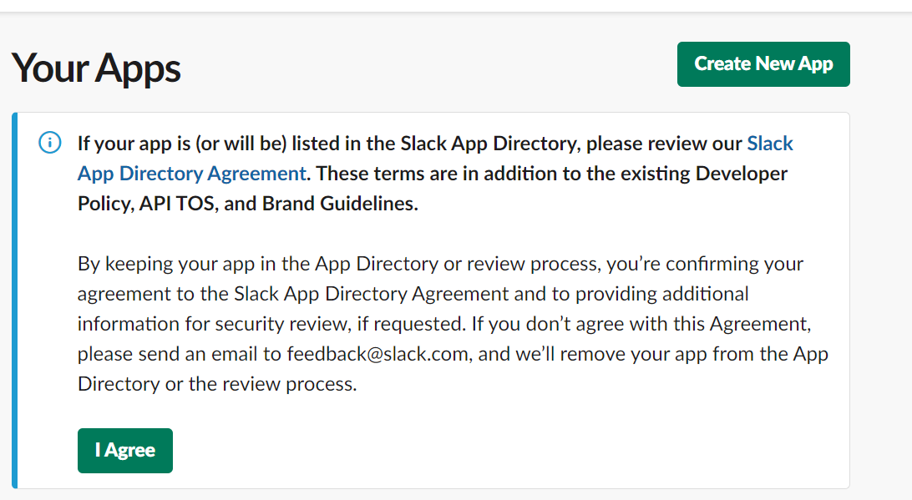912x500 pixels.
Task: Click the Create New App button
Action: click(763, 64)
